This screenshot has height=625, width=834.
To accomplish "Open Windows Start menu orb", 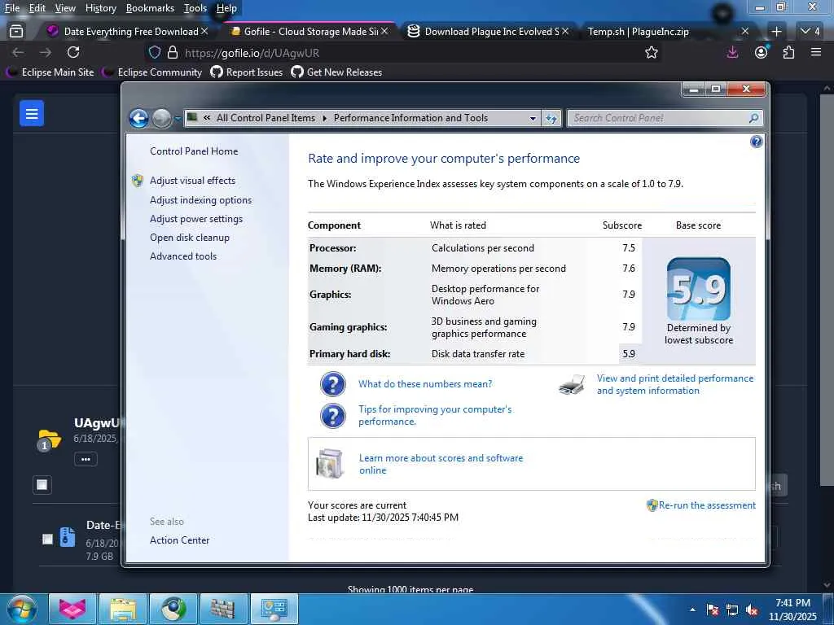I will coord(22,609).
